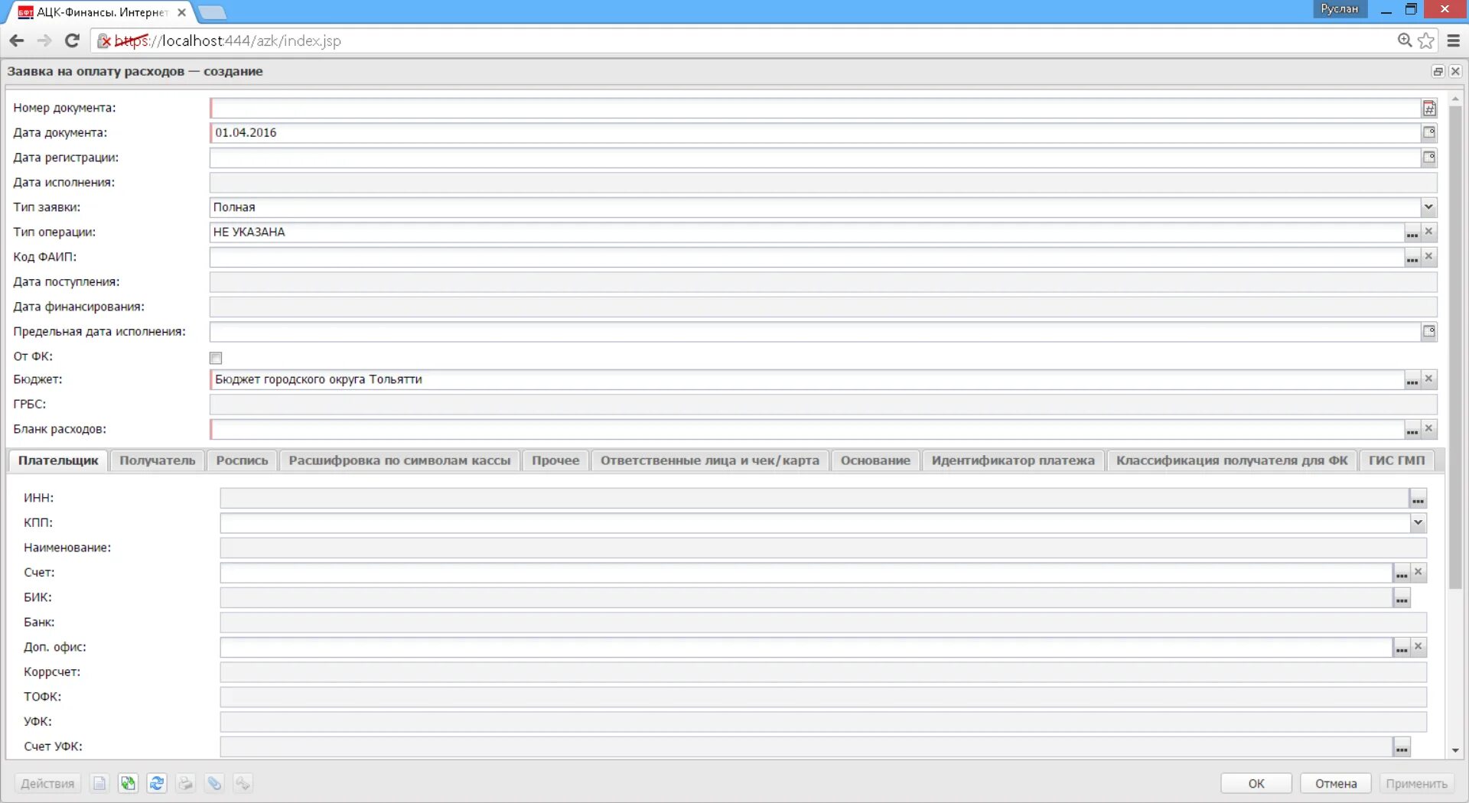Clear the Бюджет field
The width and height of the screenshot is (1469, 803).
click(1428, 379)
